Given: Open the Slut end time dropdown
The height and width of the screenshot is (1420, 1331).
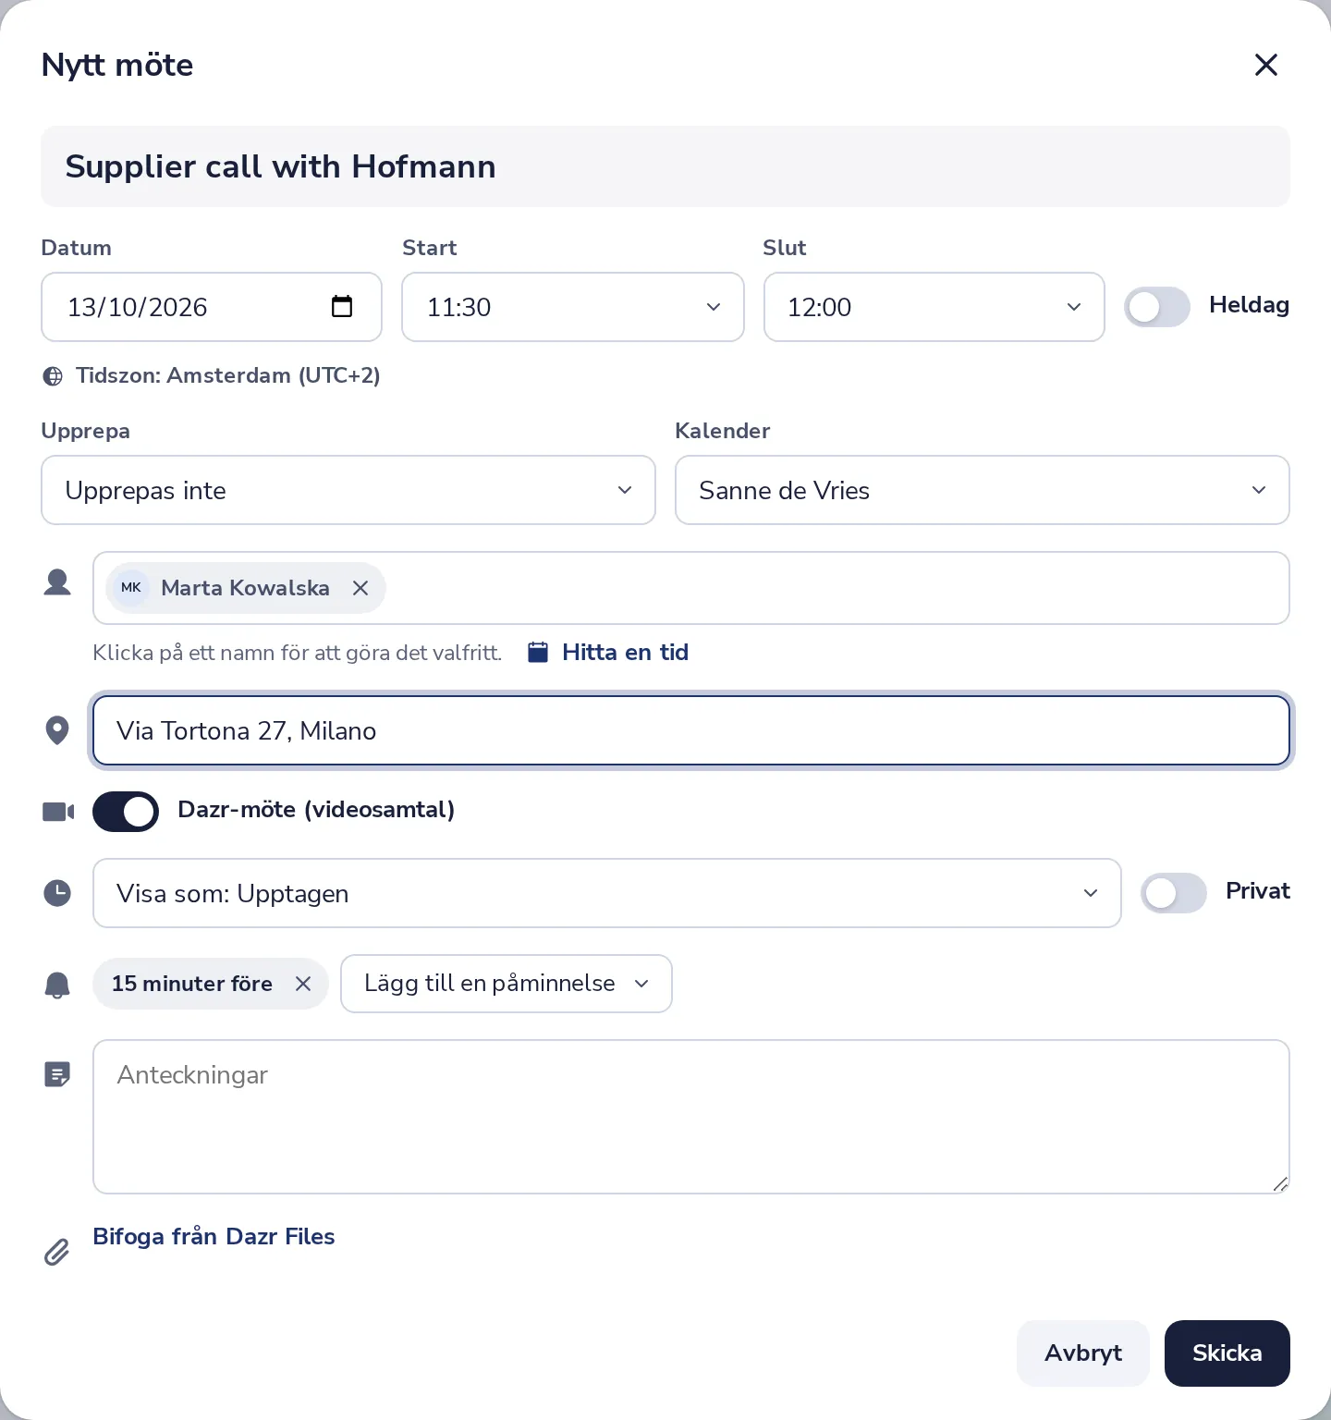Looking at the screenshot, I should pos(934,307).
